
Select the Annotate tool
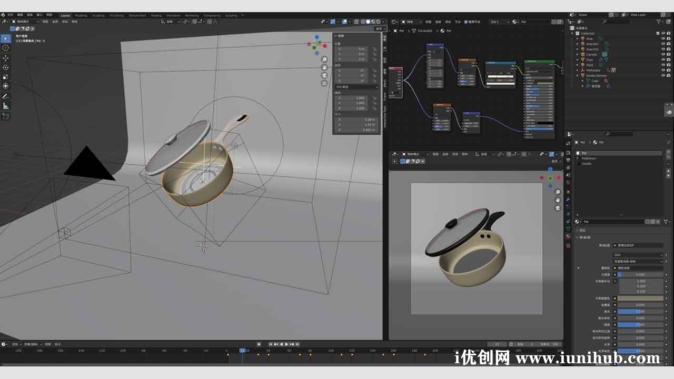[6, 96]
